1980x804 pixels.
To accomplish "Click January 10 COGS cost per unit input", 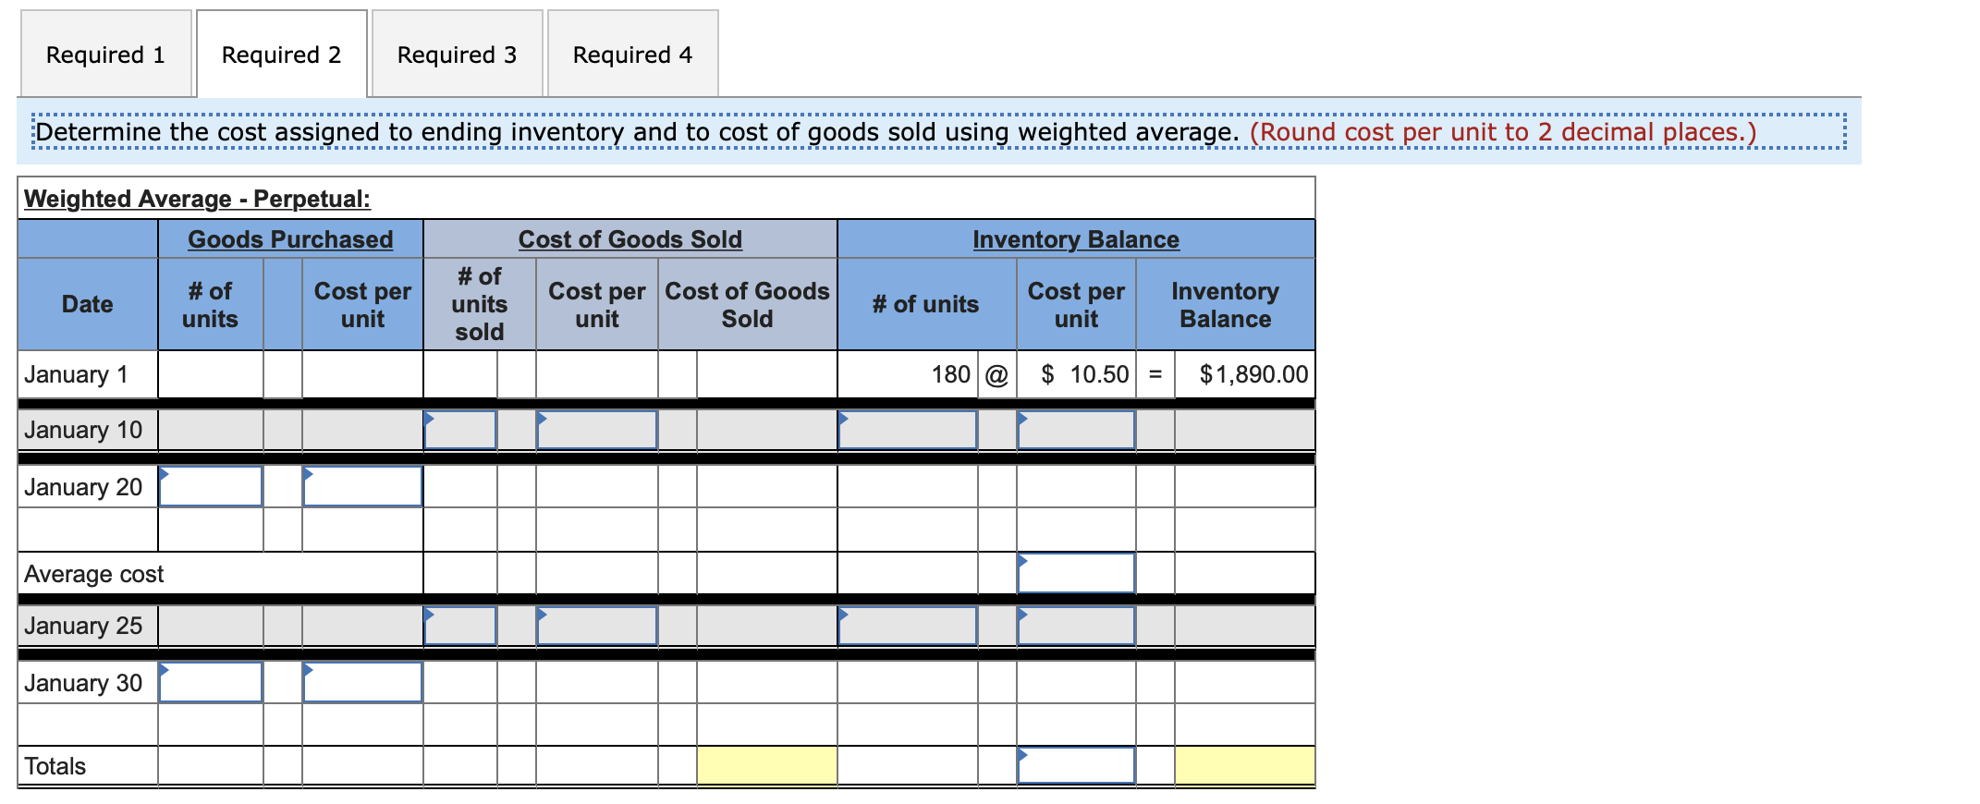I will click(x=596, y=430).
